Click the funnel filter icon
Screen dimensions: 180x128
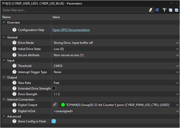tap(165, 10)
